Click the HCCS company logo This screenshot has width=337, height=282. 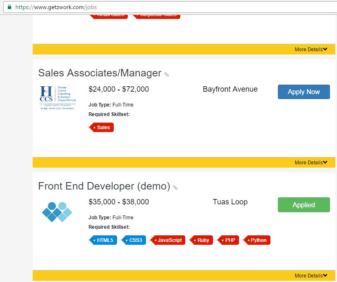pos(58,98)
